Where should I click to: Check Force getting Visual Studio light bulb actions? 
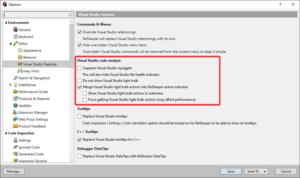click(x=85, y=100)
